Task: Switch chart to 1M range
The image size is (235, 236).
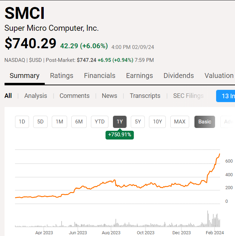Action: (x=59, y=122)
